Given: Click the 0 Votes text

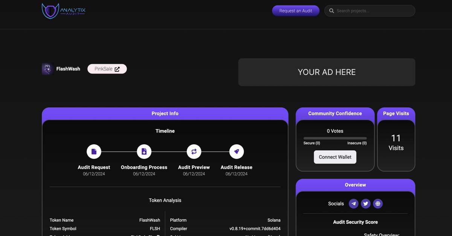Looking at the screenshot, I should (335, 131).
